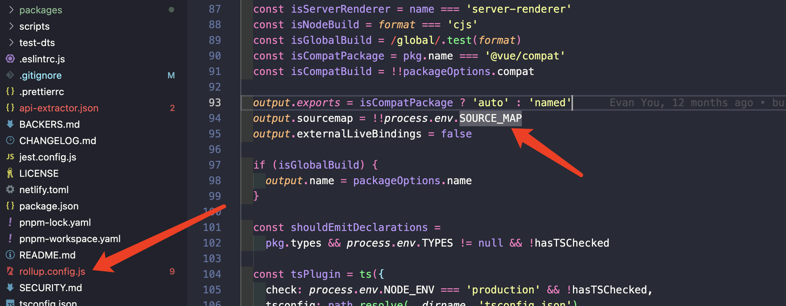Click the highlighted SOURCE_MAP token

click(x=491, y=118)
